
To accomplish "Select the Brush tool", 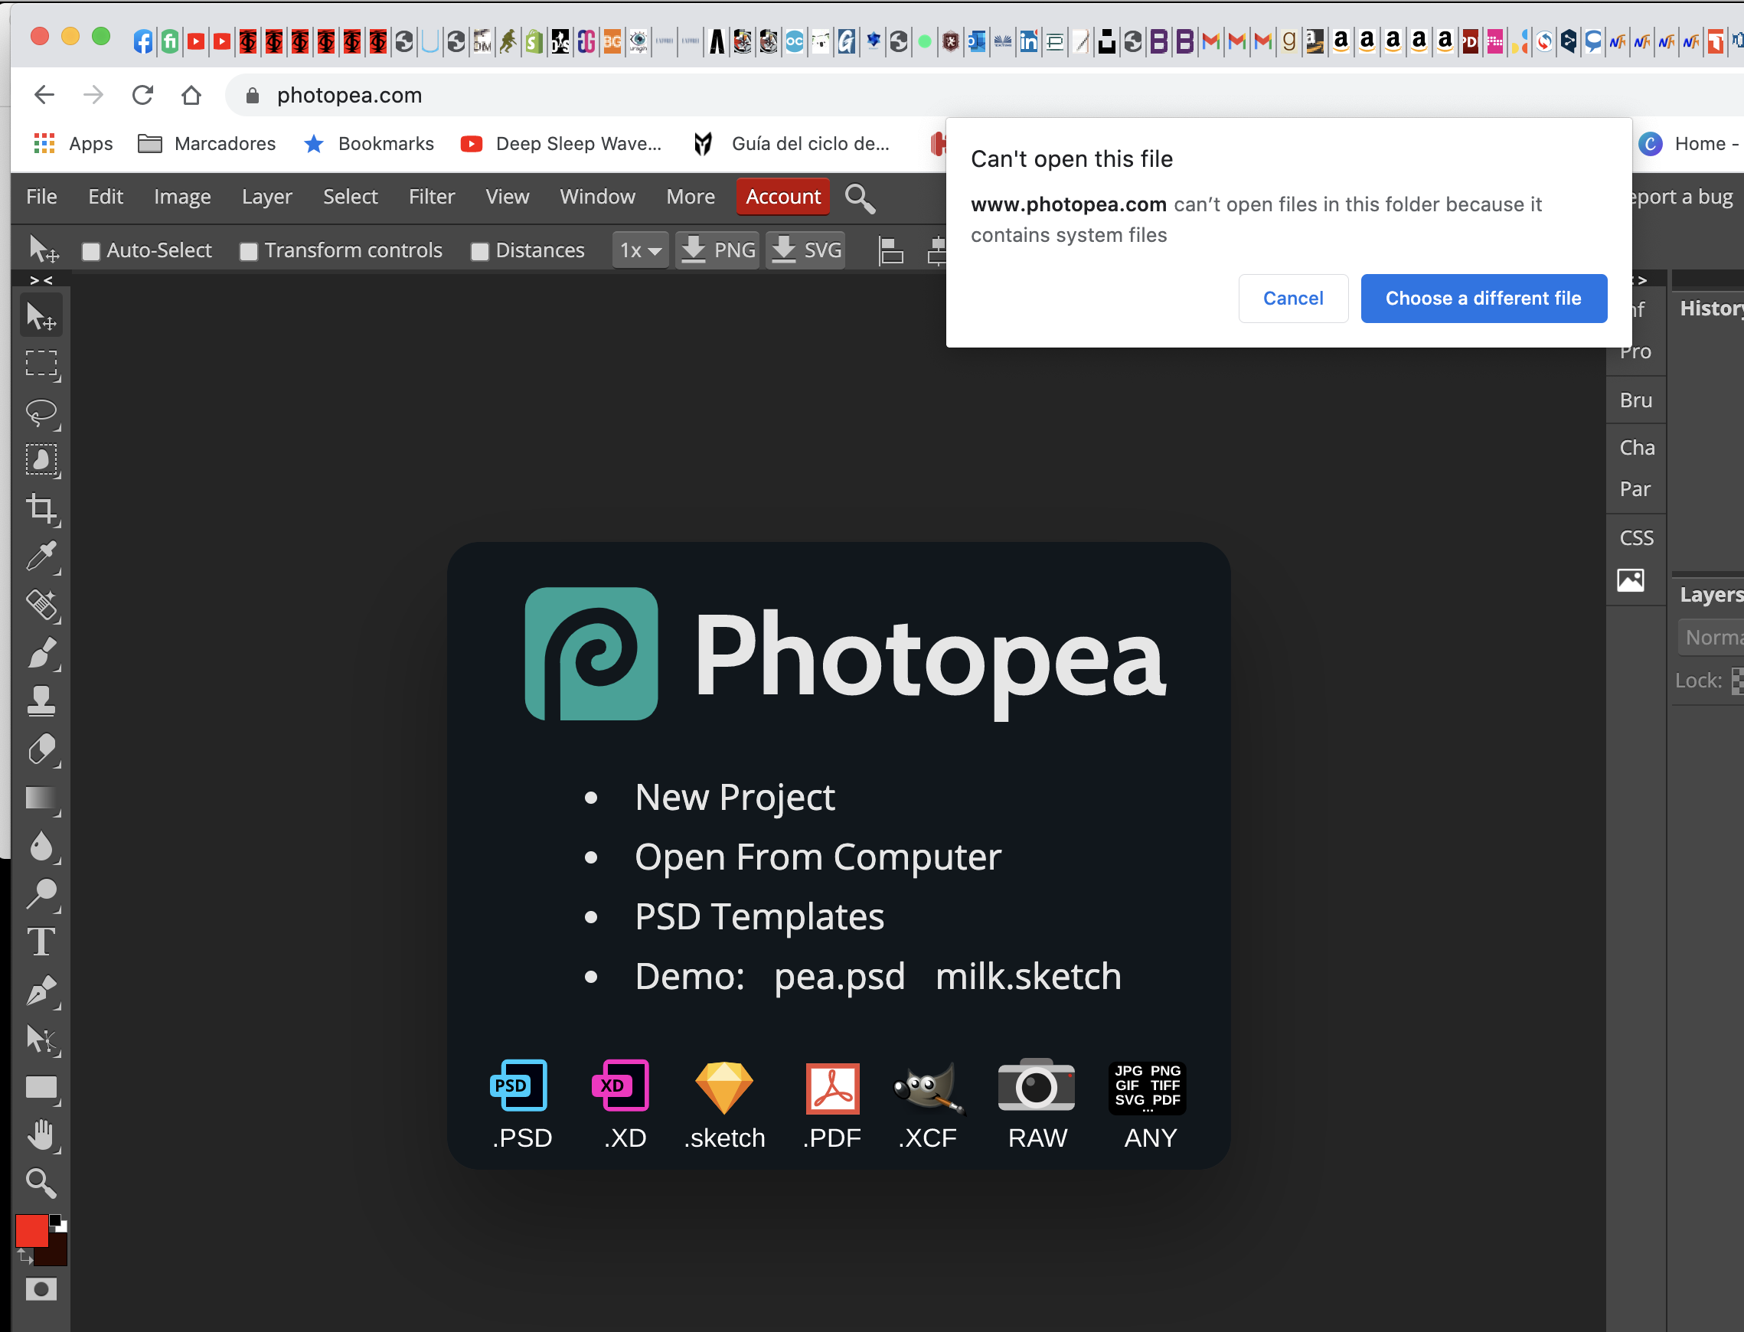I will [x=41, y=653].
